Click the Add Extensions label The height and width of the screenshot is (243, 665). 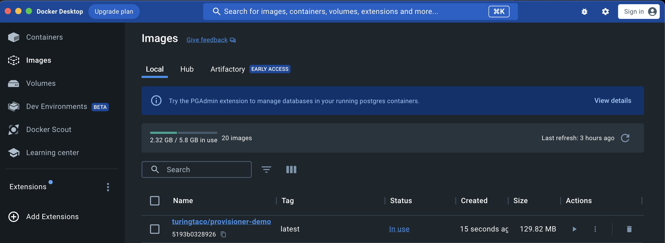tap(52, 217)
